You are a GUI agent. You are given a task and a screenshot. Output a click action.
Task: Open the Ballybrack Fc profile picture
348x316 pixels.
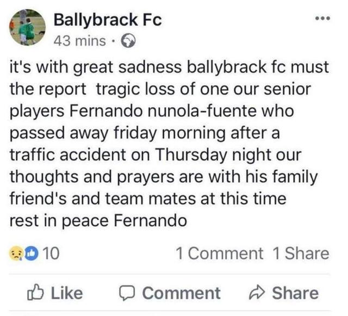[27, 27]
